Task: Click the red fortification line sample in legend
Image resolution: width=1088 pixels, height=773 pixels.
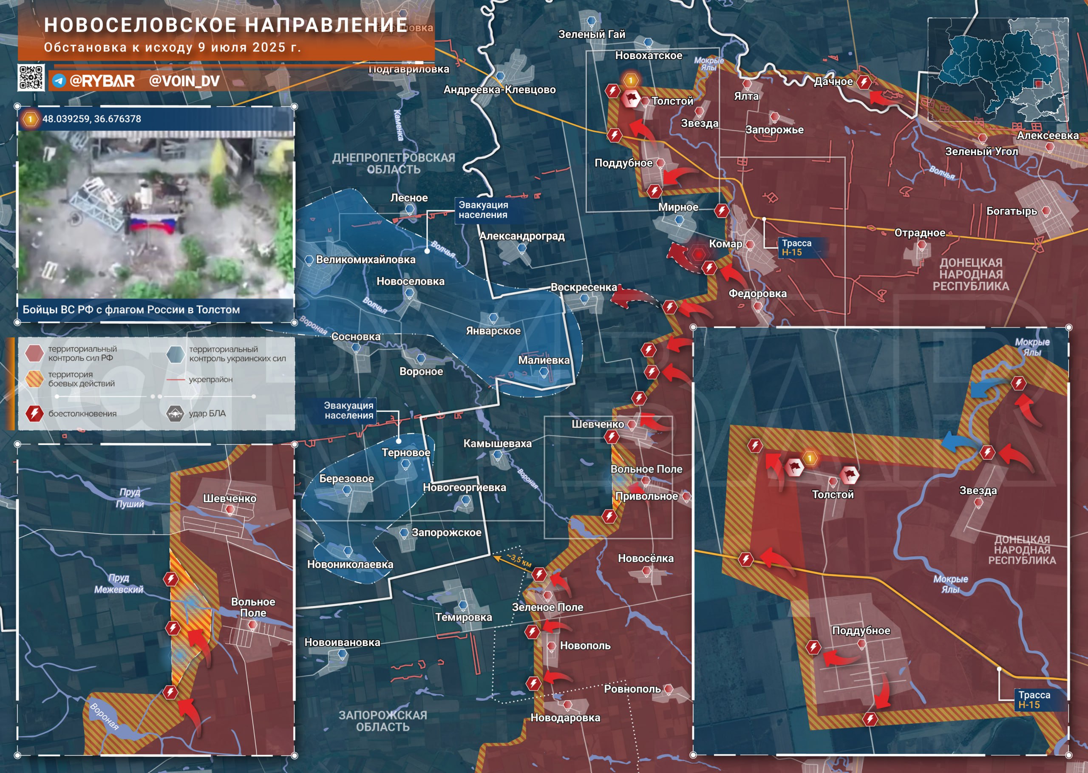Action: (x=176, y=380)
